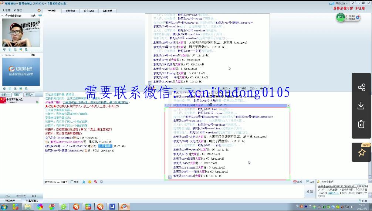Image resolution: width=372 pixels, height=211 pixels.
Task: Click the share icon in the dark side panel
Action: pos(361,88)
